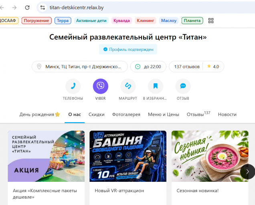
Task: Open the Маслоу bookmark
Action: click(x=169, y=21)
